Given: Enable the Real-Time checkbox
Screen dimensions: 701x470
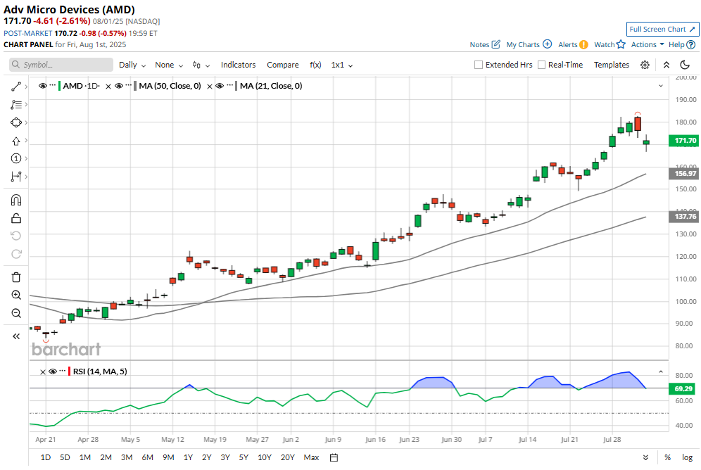Looking at the screenshot, I should [541, 65].
